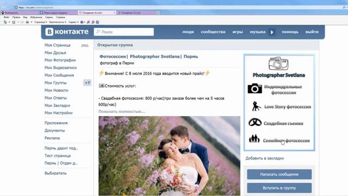The height and width of the screenshot is (196, 348).
Task: Open a new browser tab
Action: [158, 13]
